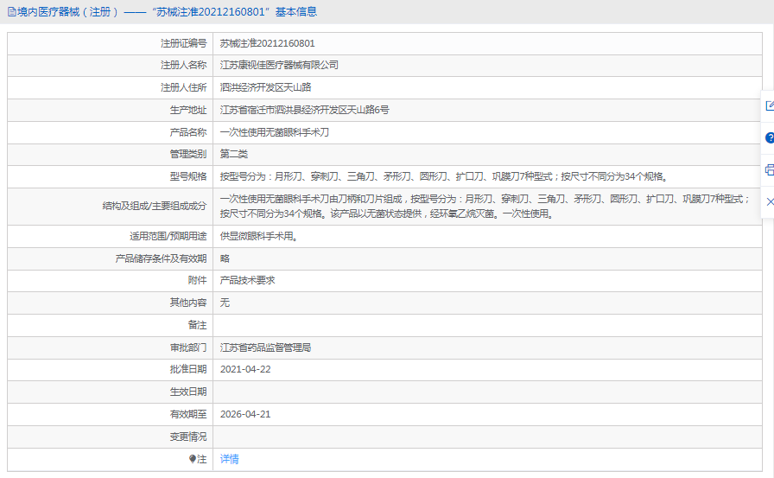Click the edit pencil icon in side toolbar
Viewport: 774px width, 478px height.
click(769, 105)
